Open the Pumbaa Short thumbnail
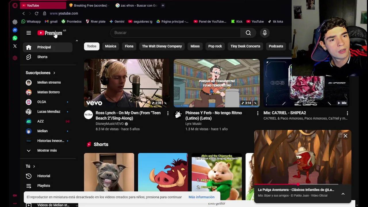The height and width of the screenshot is (207, 368). pos(163,172)
